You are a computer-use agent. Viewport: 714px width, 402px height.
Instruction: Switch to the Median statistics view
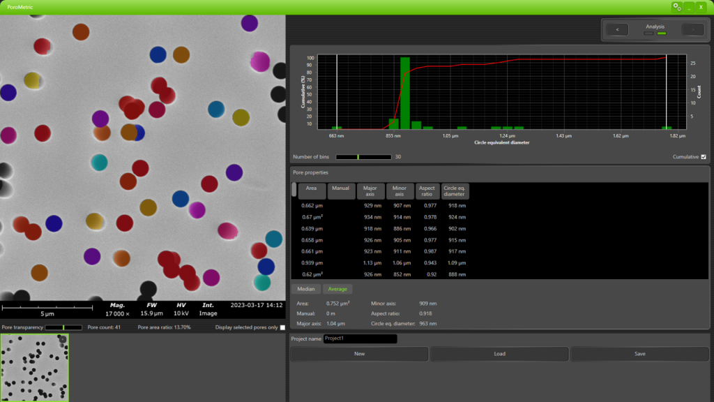point(307,288)
